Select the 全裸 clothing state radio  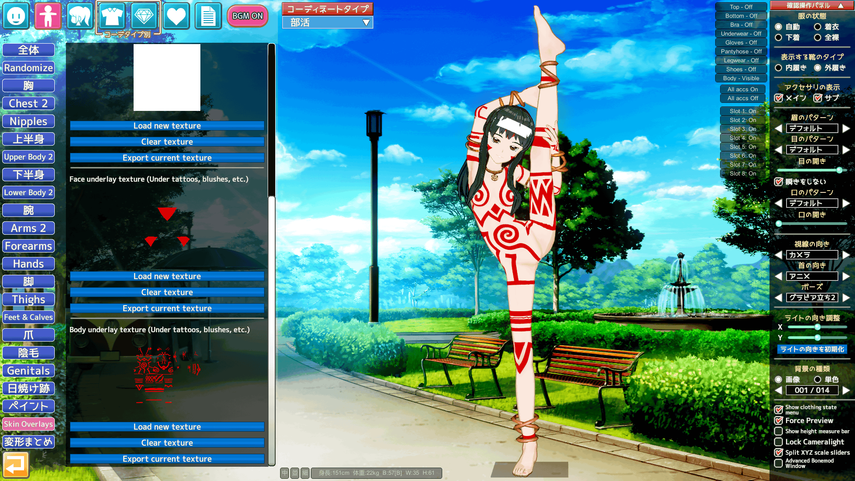tap(818, 37)
